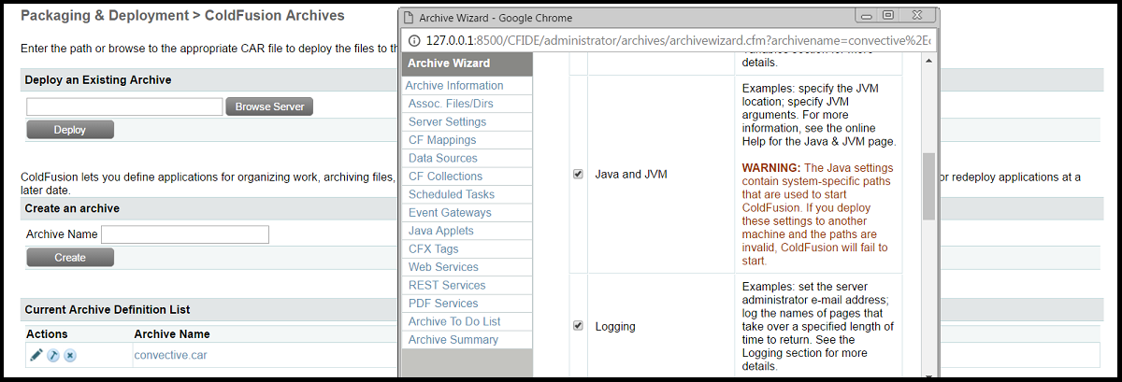This screenshot has width=1122, height=382.
Task: Click the Create an archive heading
Action: [x=72, y=208]
